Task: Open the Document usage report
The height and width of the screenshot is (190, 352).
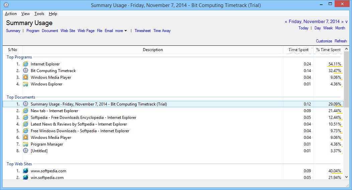Action: (50, 31)
